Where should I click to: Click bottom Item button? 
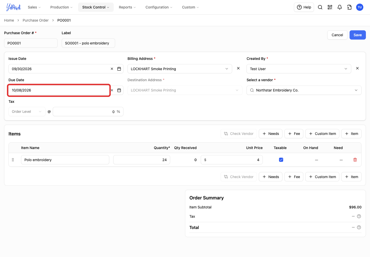351,177
